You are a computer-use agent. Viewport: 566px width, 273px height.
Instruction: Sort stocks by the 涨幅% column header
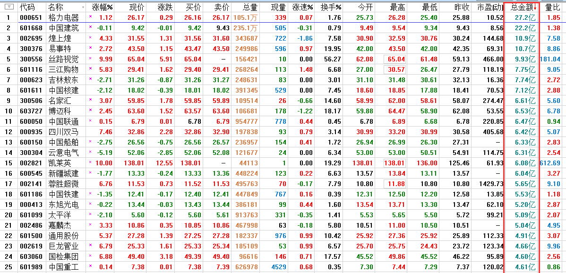tap(103, 7)
